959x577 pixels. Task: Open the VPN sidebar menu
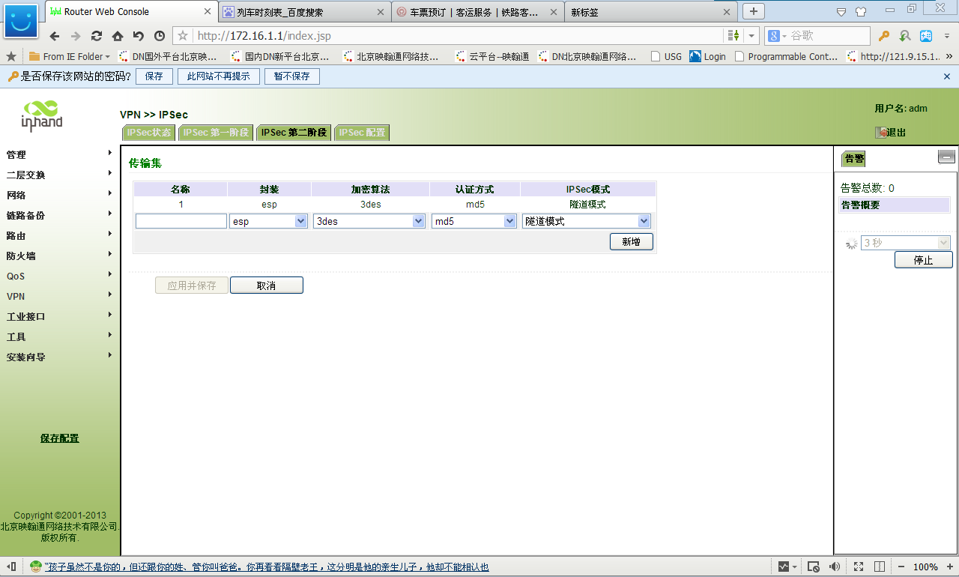(16, 296)
